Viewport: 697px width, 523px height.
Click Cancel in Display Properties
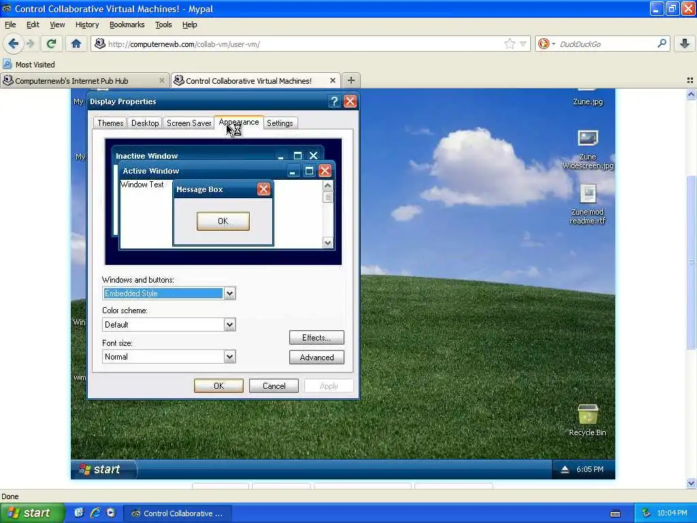(x=274, y=385)
